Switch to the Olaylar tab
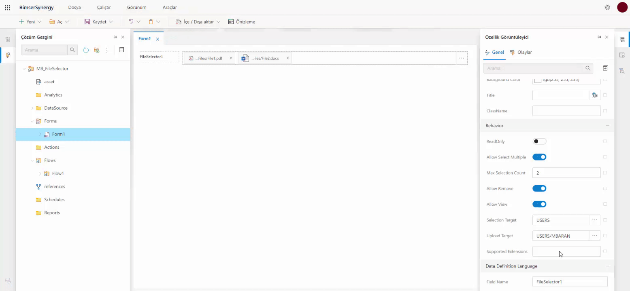Screen dimensions: 630x291 tap(524, 52)
